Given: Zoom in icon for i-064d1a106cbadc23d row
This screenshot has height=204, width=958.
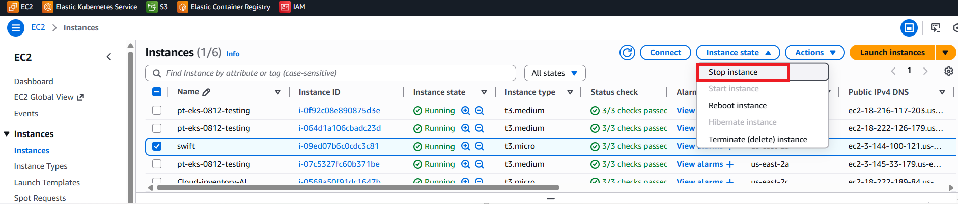Looking at the screenshot, I should [465, 128].
